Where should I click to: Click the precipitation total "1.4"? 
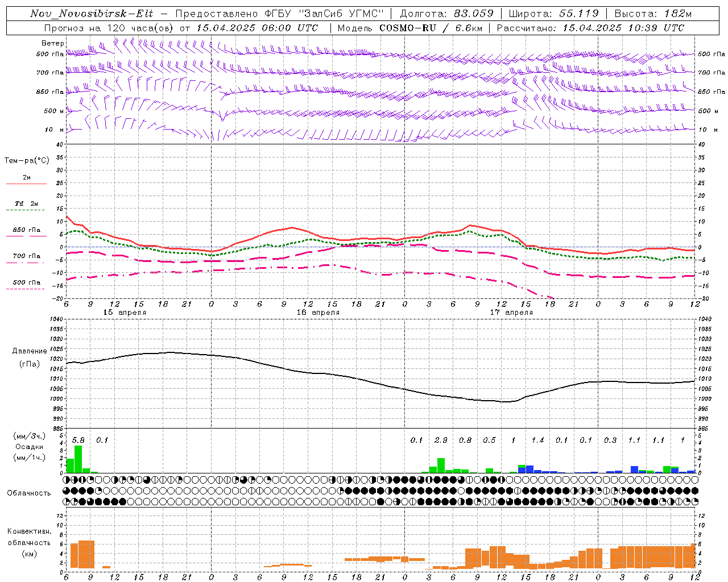pos(537,440)
